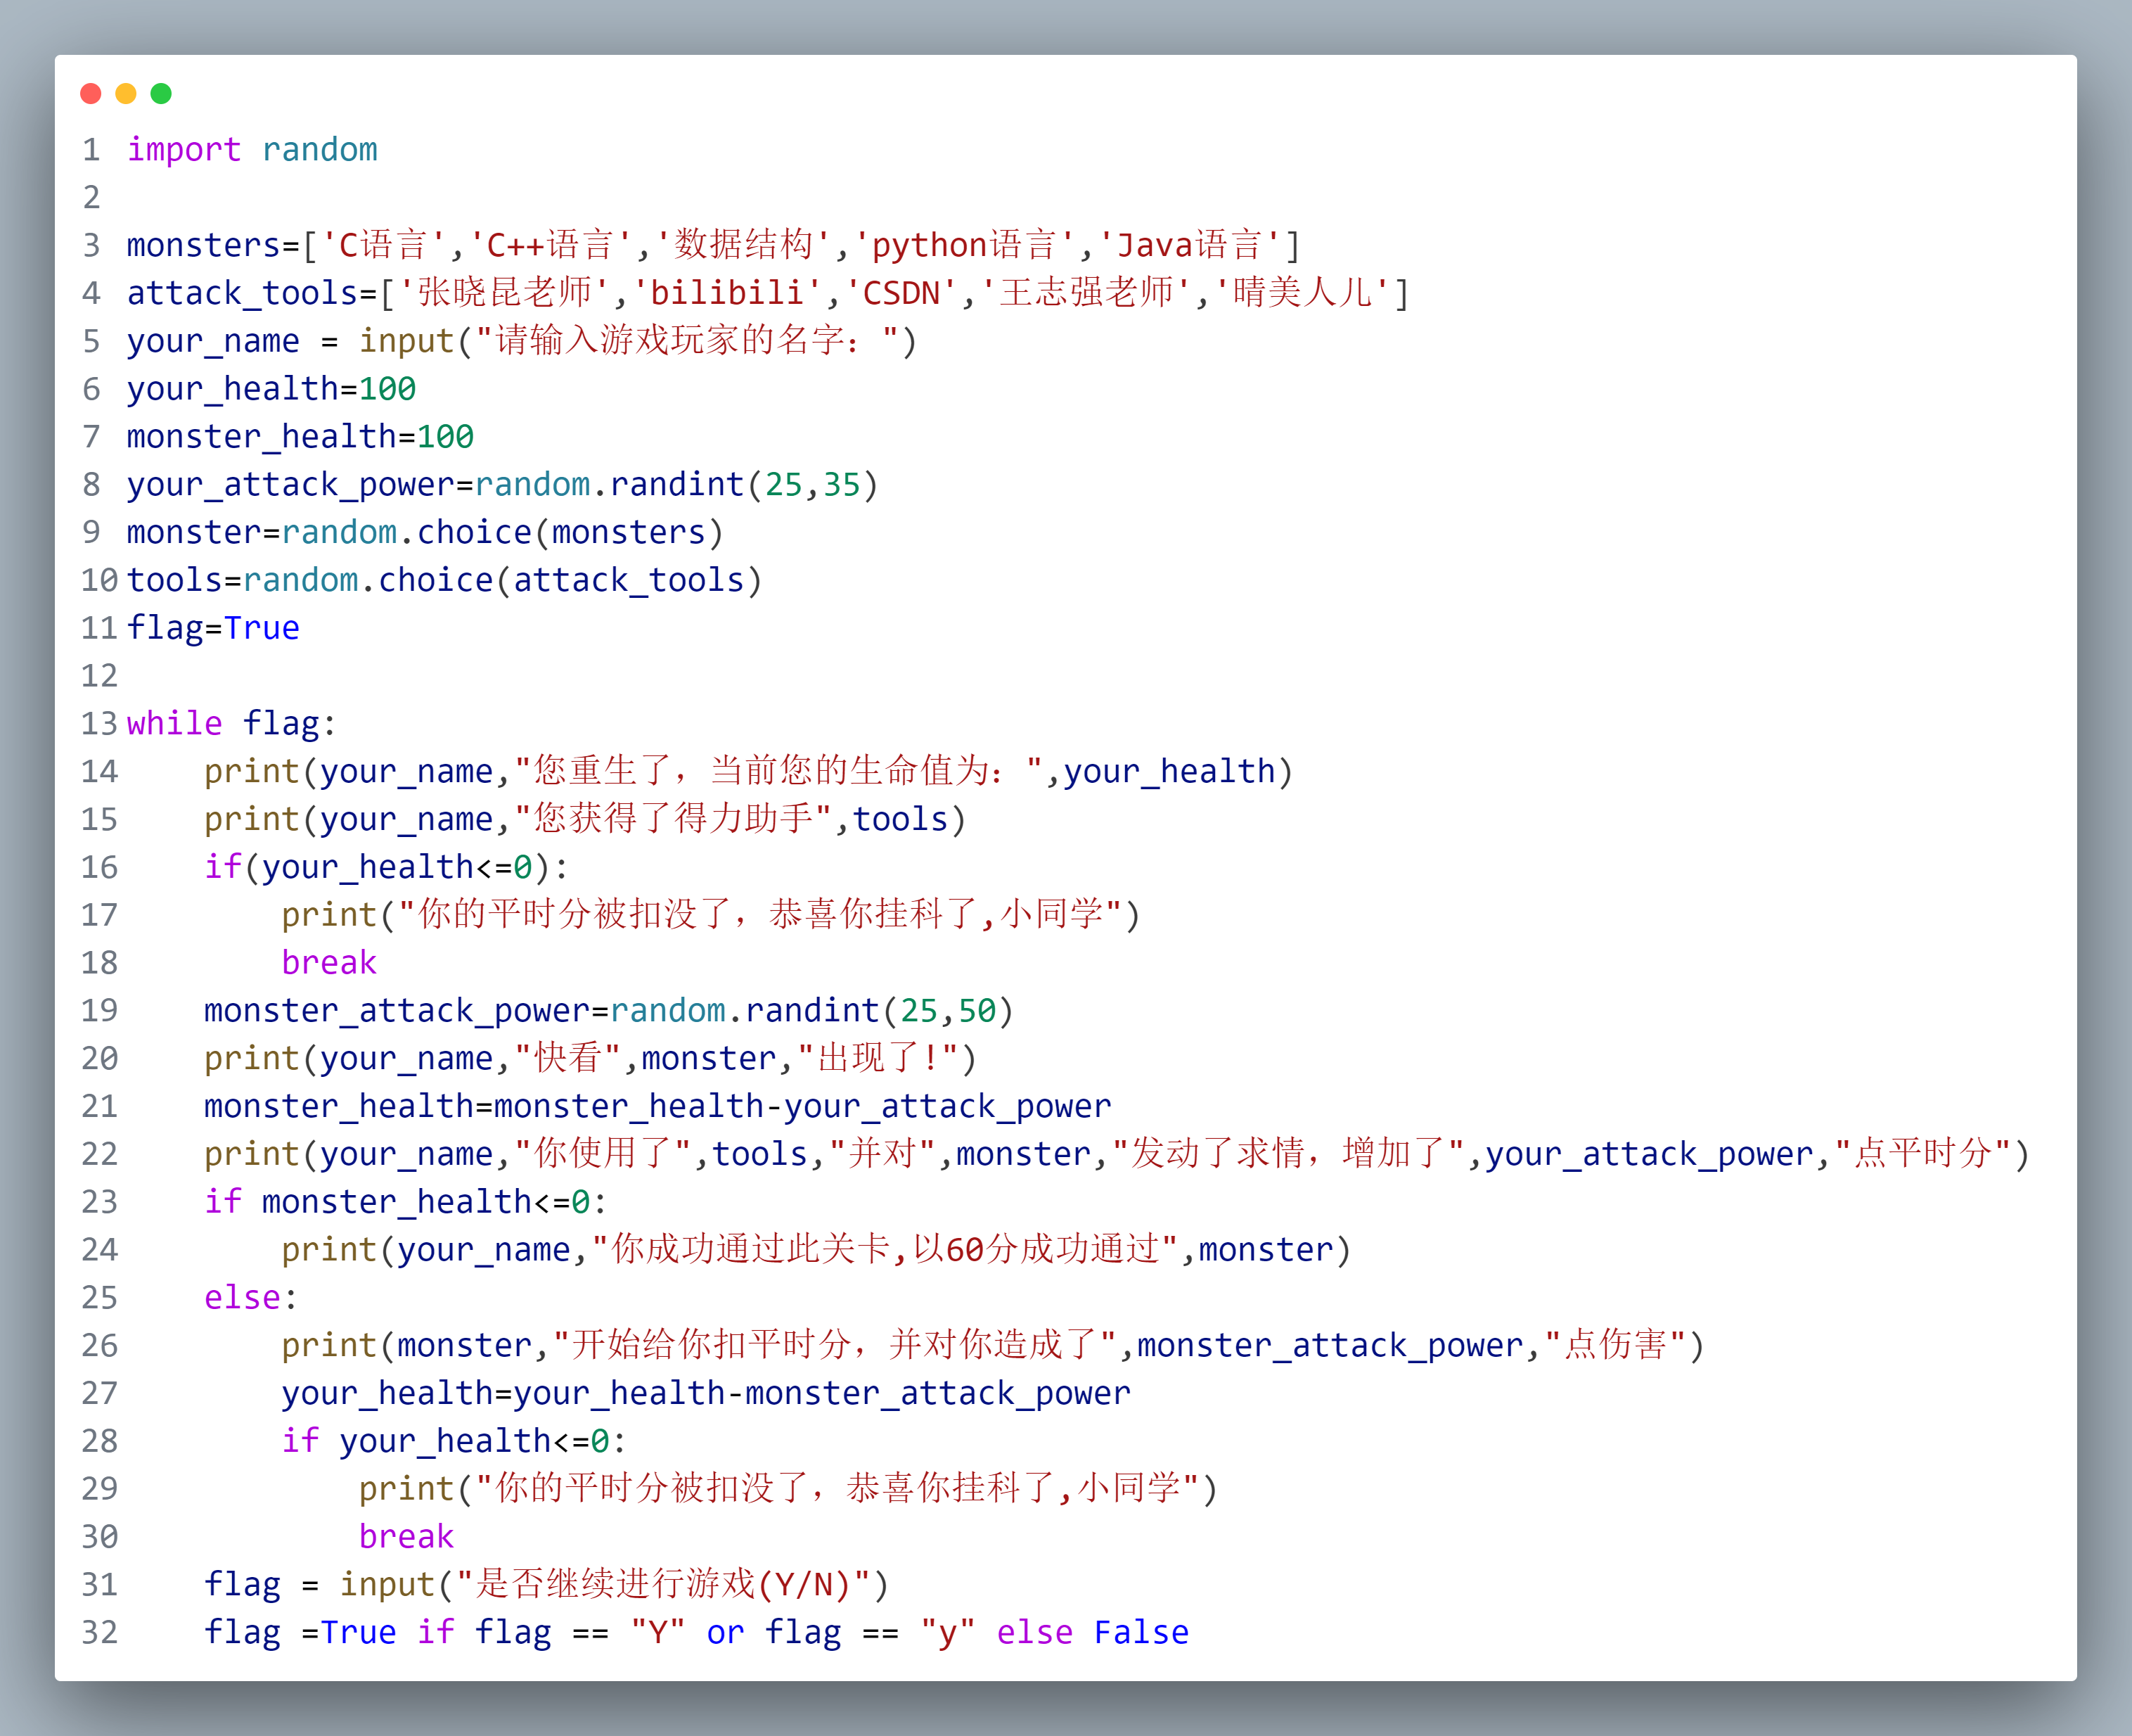This screenshot has height=1736, width=2132.
Task: Click 'True' value on line 11
Action: tap(262, 629)
